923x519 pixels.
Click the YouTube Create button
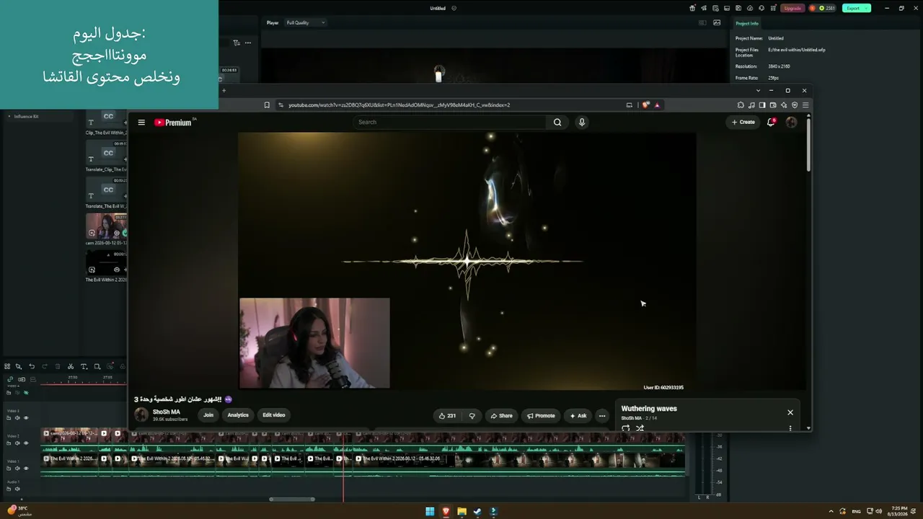(x=743, y=122)
